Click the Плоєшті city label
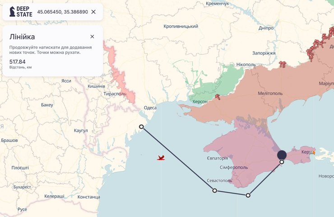The width and height of the screenshot is (334, 217). pos(20,168)
